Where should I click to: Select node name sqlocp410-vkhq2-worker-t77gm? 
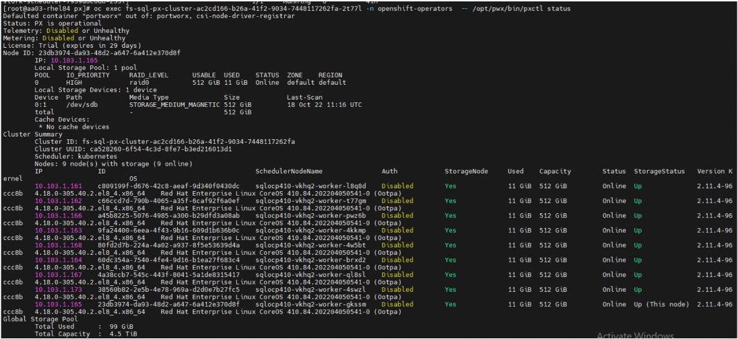point(310,200)
